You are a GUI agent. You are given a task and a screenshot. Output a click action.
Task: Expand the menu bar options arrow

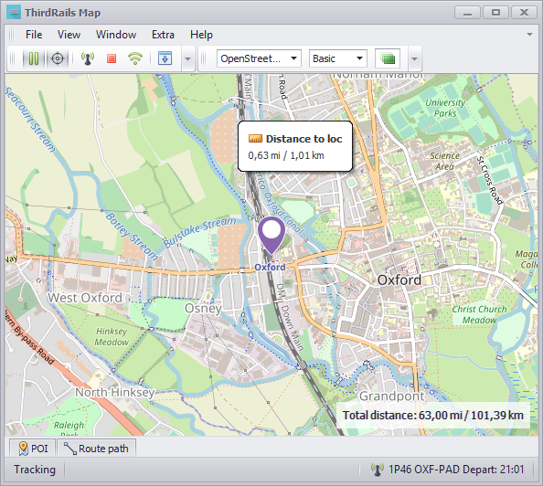coord(529,35)
